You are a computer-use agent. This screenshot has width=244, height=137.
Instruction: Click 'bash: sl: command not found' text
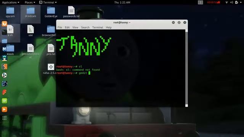(x=78, y=70)
